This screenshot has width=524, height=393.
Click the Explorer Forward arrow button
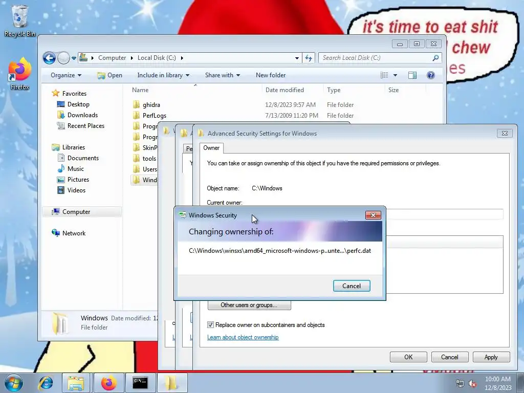(x=63, y=58)
